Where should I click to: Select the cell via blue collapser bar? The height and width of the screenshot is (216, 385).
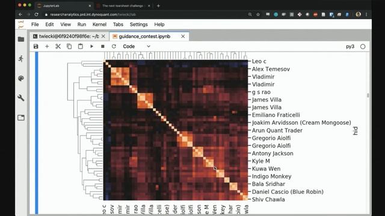coord(37,133)
